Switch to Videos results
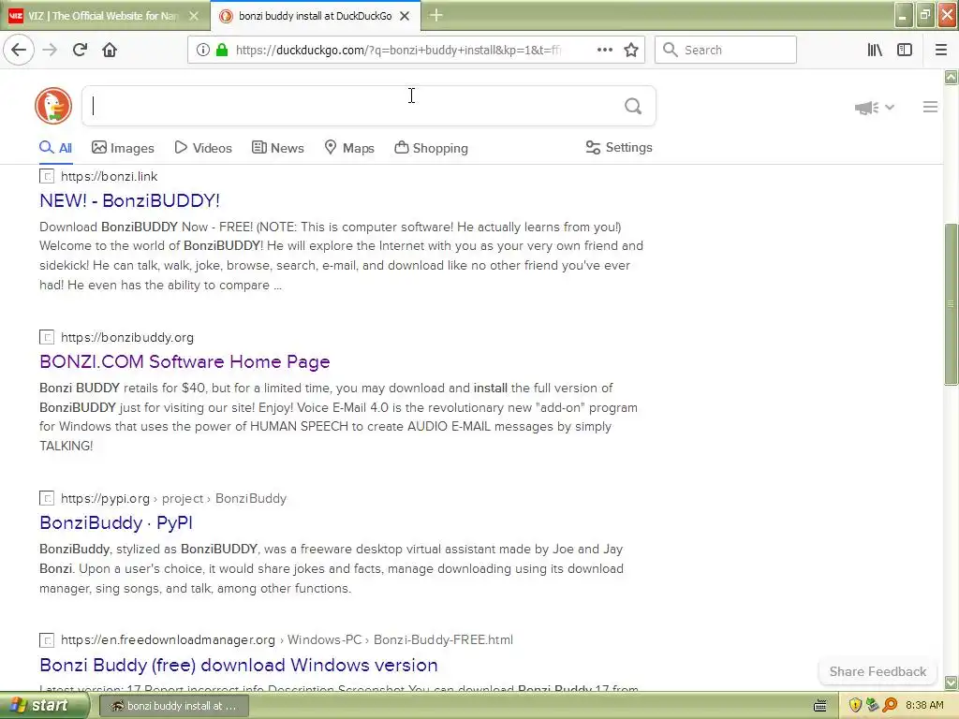The image size is (959, 719). tap(203, 148)
